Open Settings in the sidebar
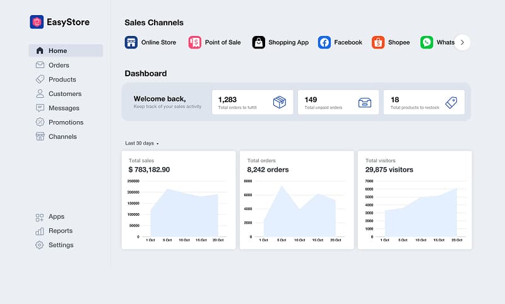The width and height of the screenshot is (505, 304). click(61, 245)
